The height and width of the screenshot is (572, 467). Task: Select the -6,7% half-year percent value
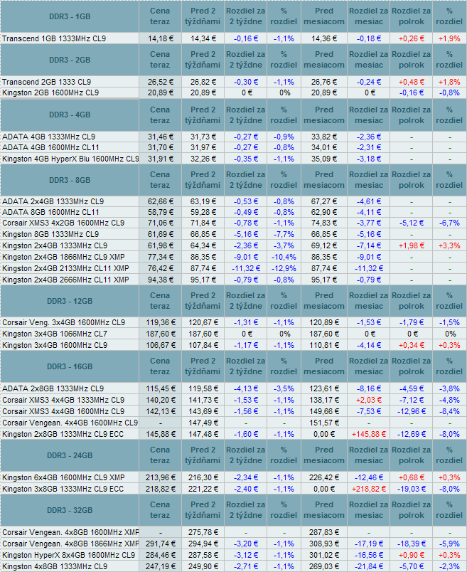pyautogui.click(x=449, y=223)
